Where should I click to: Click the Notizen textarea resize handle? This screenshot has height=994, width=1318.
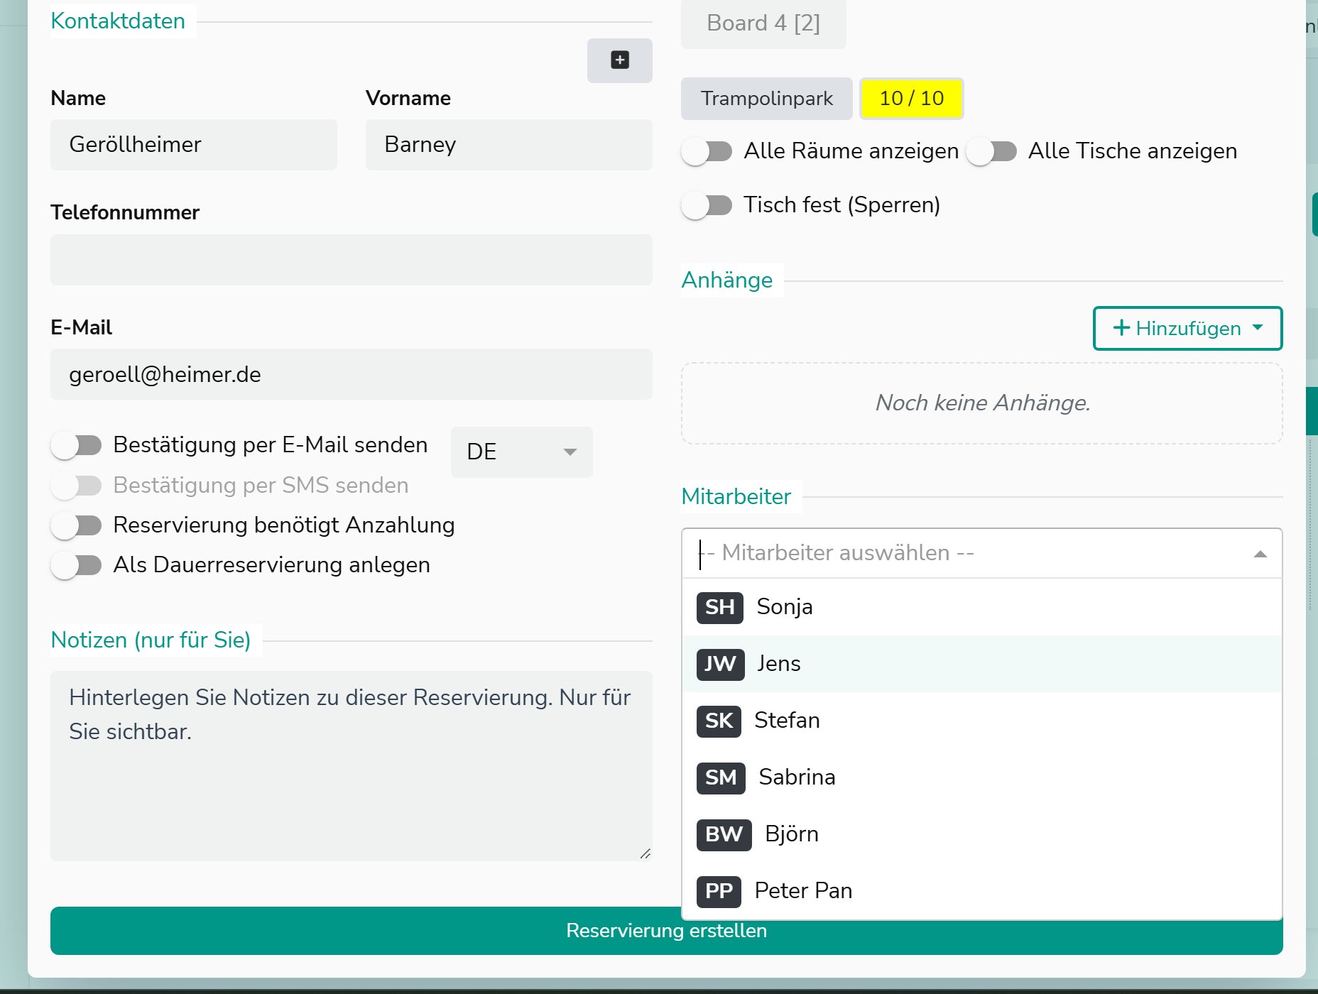(645, 853)
